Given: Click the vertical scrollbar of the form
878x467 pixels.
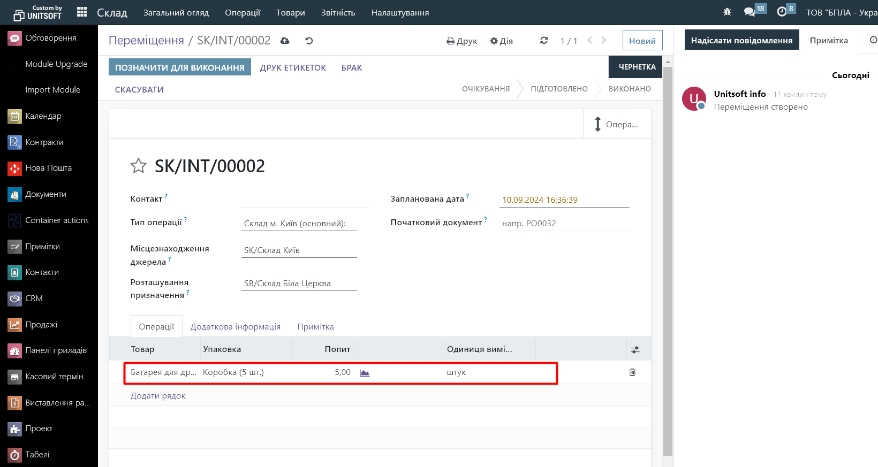Looking at the screenshot, I should coord(668,257).
